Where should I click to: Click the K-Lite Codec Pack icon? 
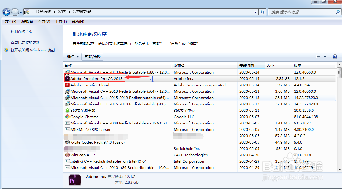pos(67,142)
